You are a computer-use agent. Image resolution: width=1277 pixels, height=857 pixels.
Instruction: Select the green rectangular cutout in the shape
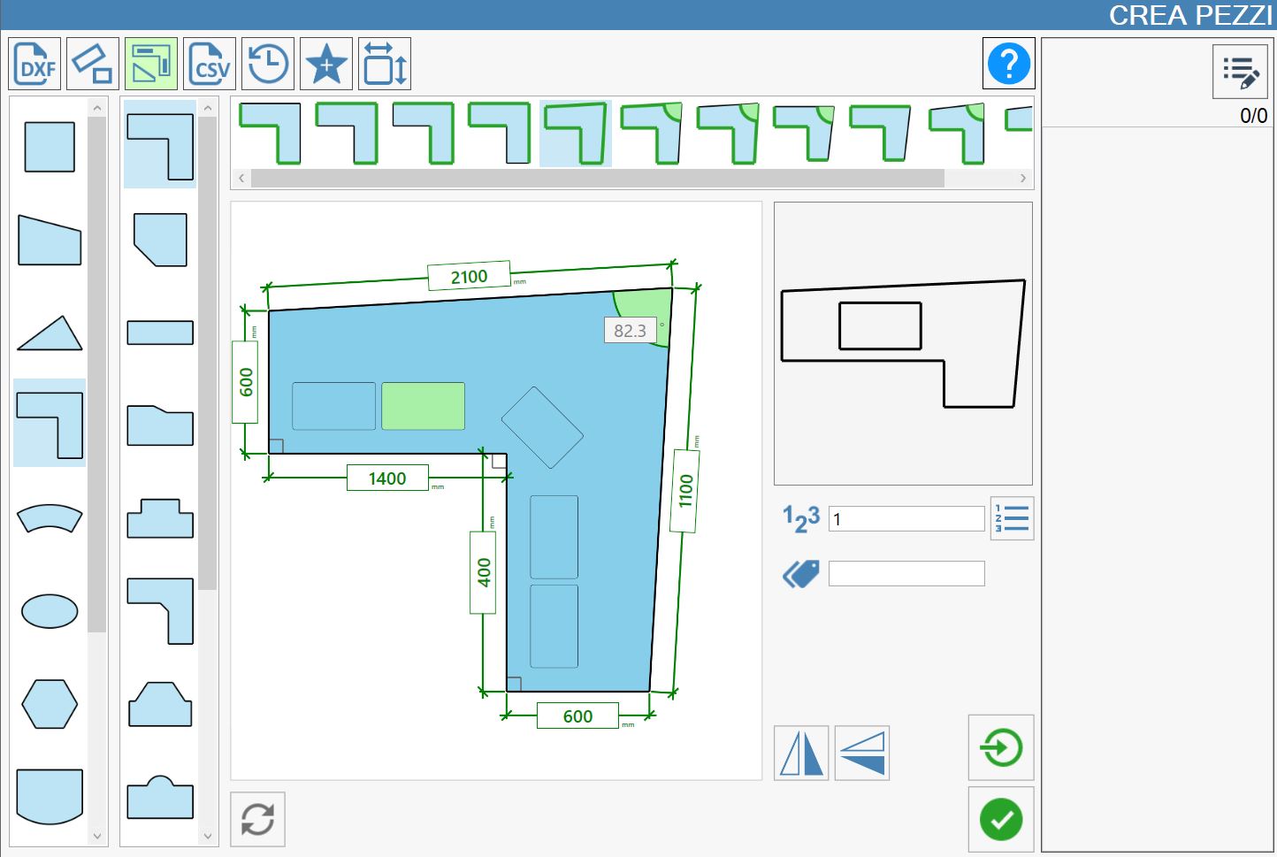pos(423,406)
